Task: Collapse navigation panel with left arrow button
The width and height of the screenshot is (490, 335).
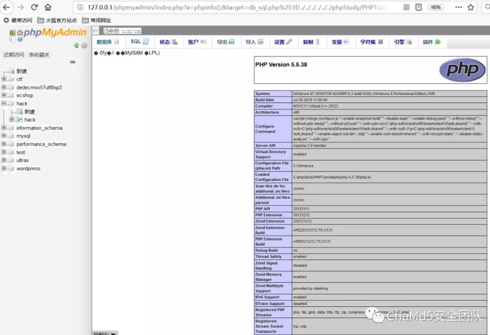Action: (x=95, y=31)
